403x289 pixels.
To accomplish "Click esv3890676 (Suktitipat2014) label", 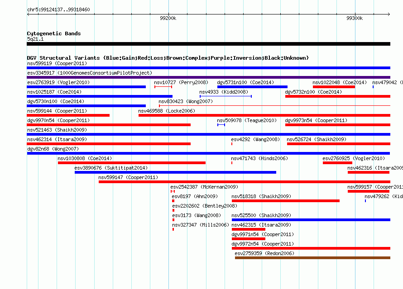I will [x=111, y=168].
